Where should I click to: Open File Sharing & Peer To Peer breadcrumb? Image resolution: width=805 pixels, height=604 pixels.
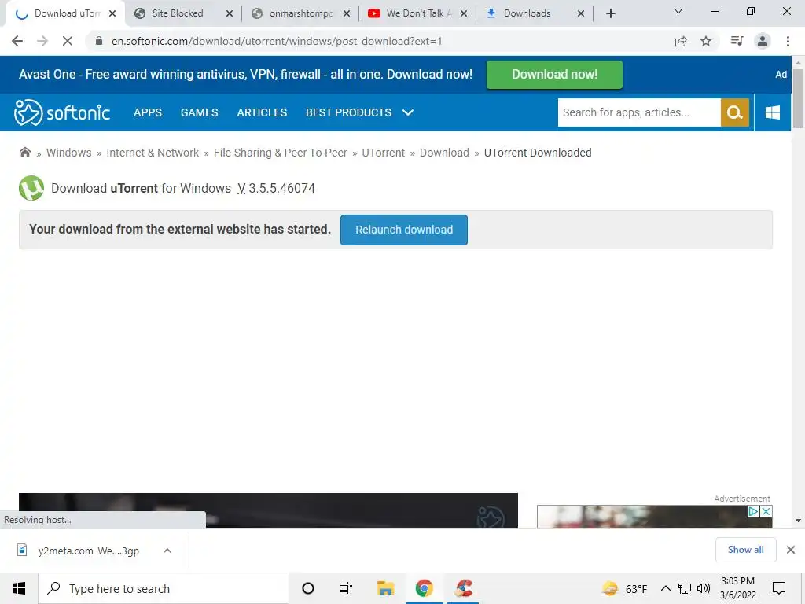pyautogui.click(x=281, y=153)
